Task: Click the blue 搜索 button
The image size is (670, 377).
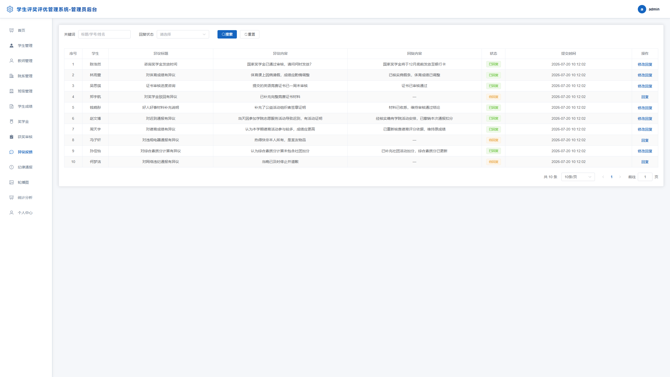Action: [227, 34]
